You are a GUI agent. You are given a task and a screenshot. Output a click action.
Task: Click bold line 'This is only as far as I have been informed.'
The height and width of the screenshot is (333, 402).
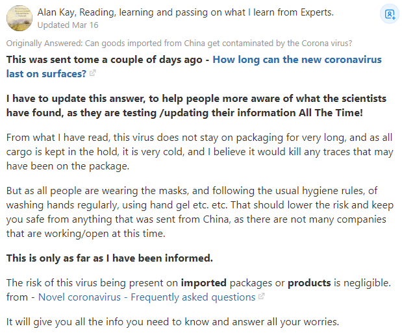tap(109, 258)
